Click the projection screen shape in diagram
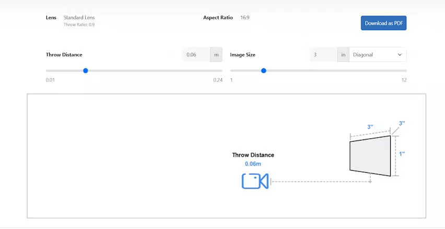This screenshot has height=229, width=445. coord(370,156)
